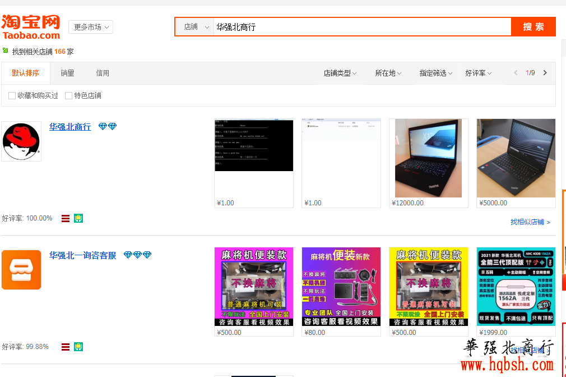Click the 好评率: 100.00% text

(x=27, y=218)
